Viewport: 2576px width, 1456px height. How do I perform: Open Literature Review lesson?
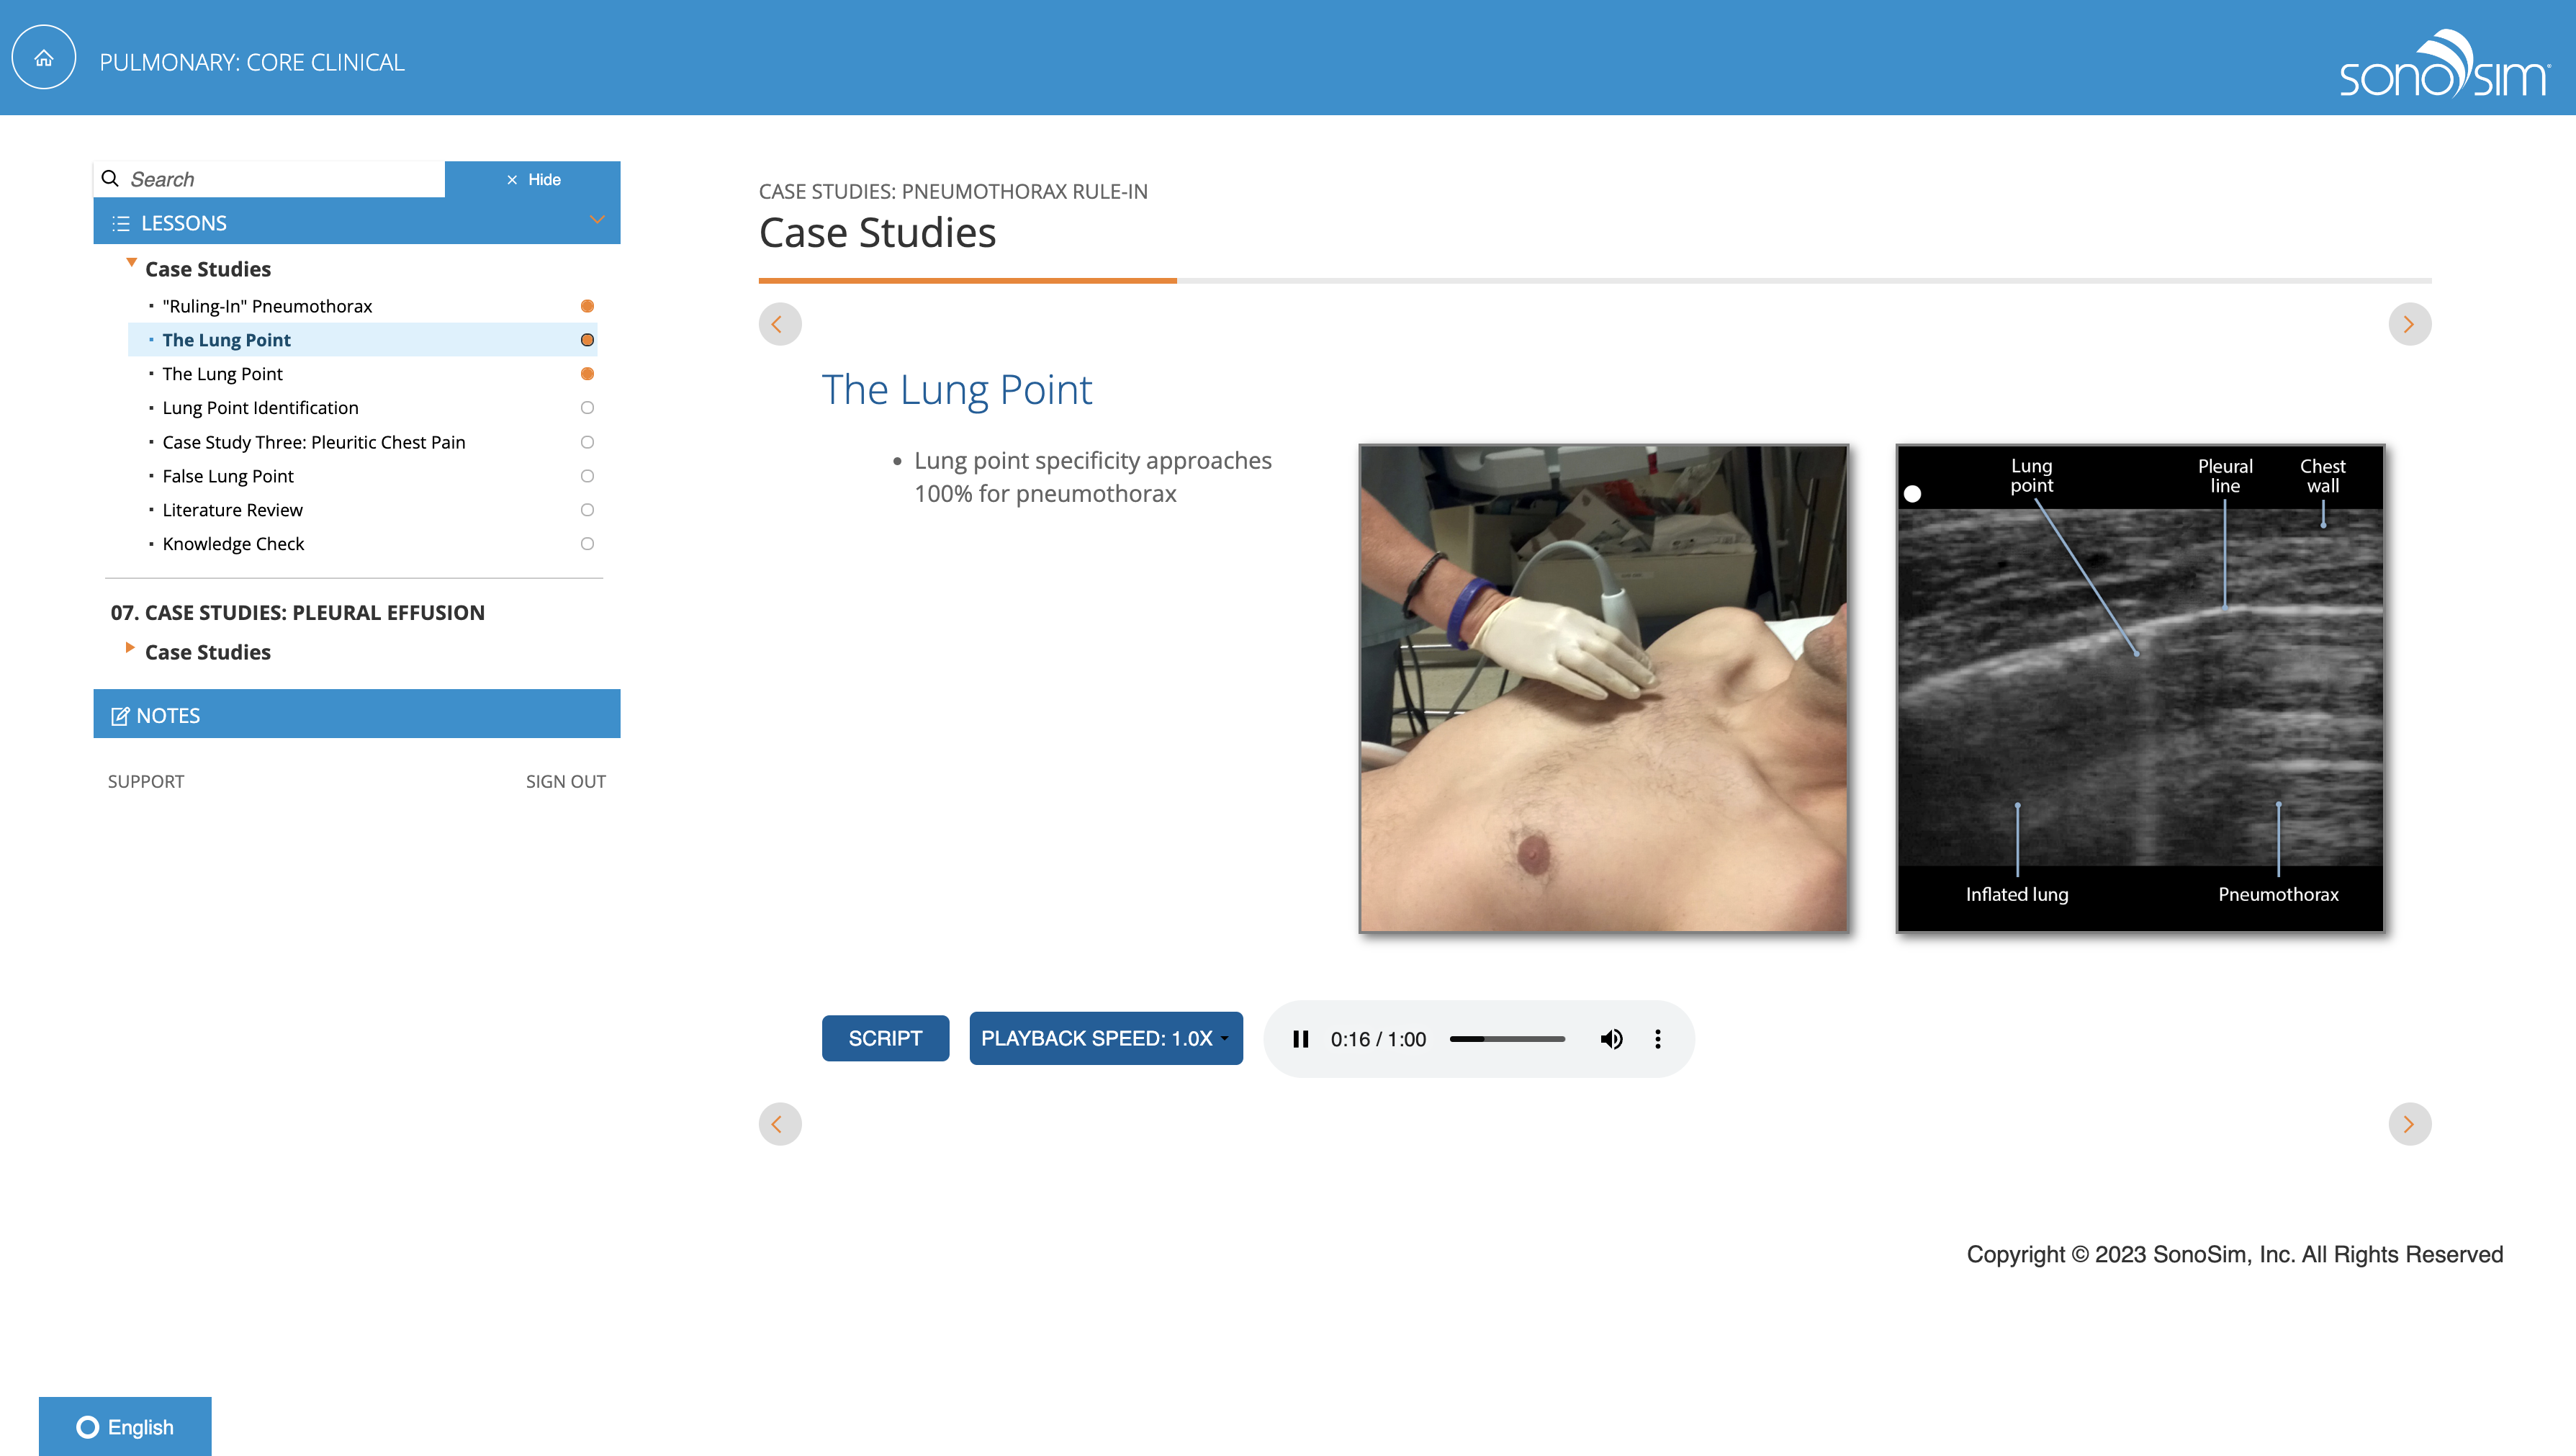(x=232, y=510)
